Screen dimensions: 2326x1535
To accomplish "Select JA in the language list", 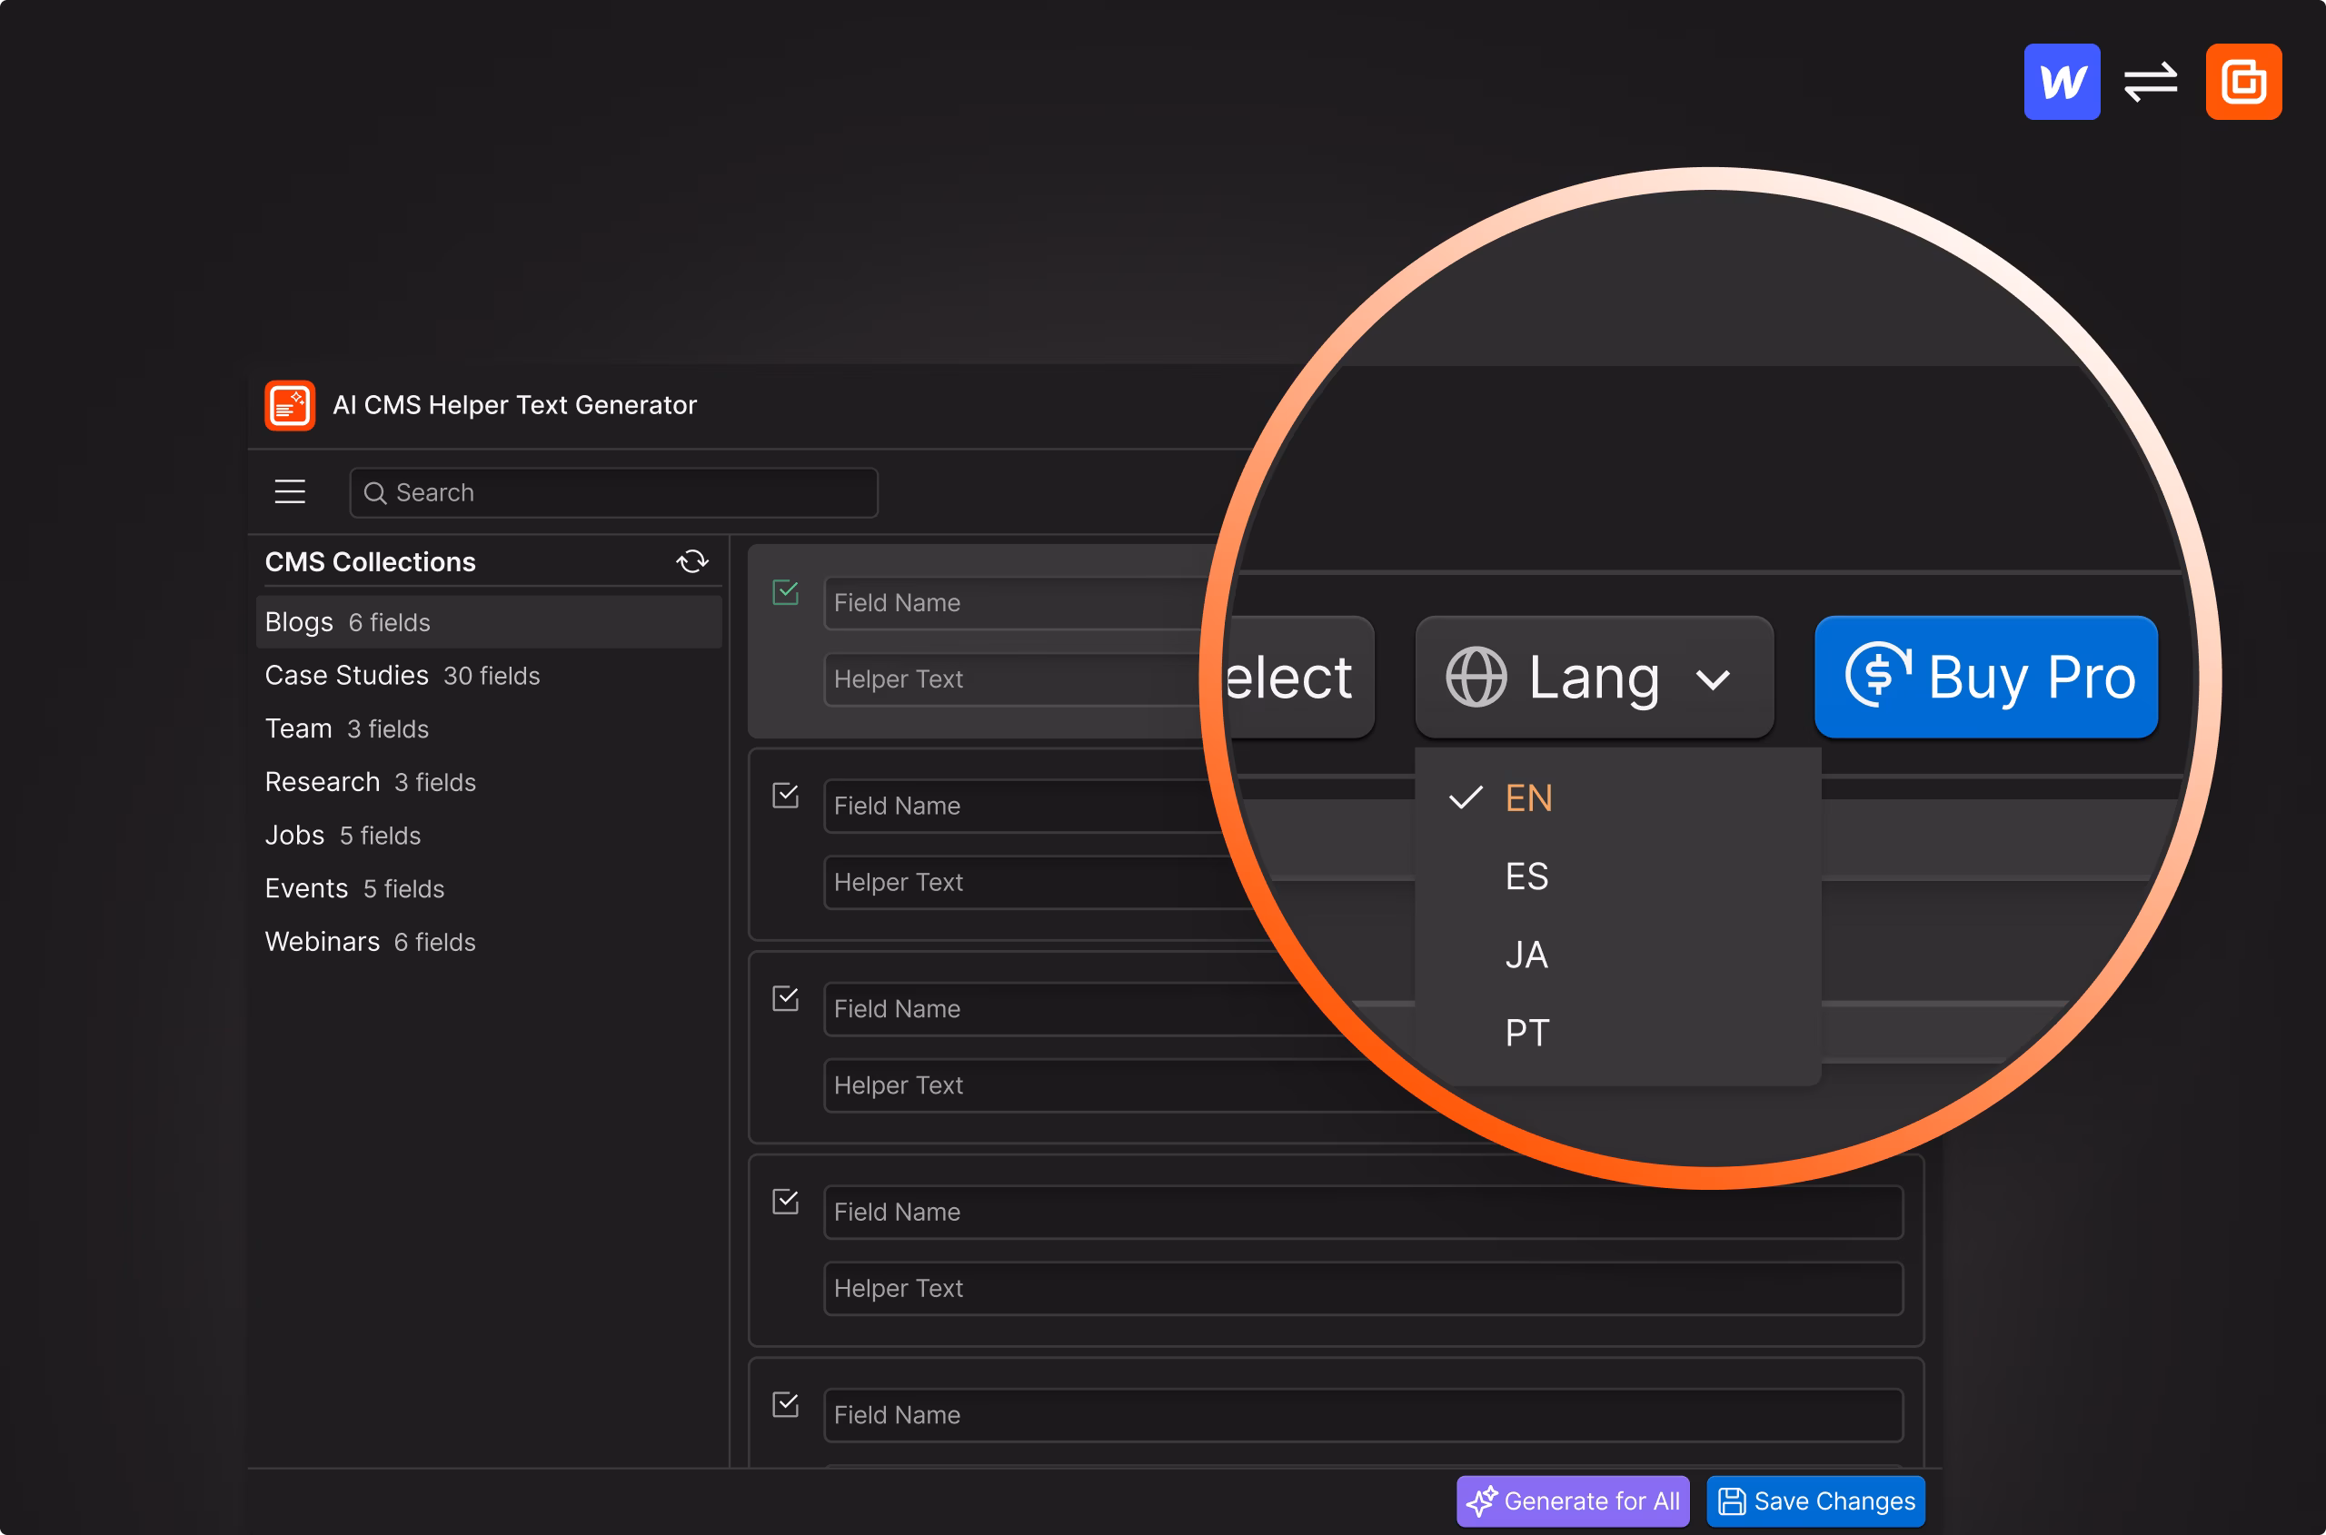I will (1526, 955).
